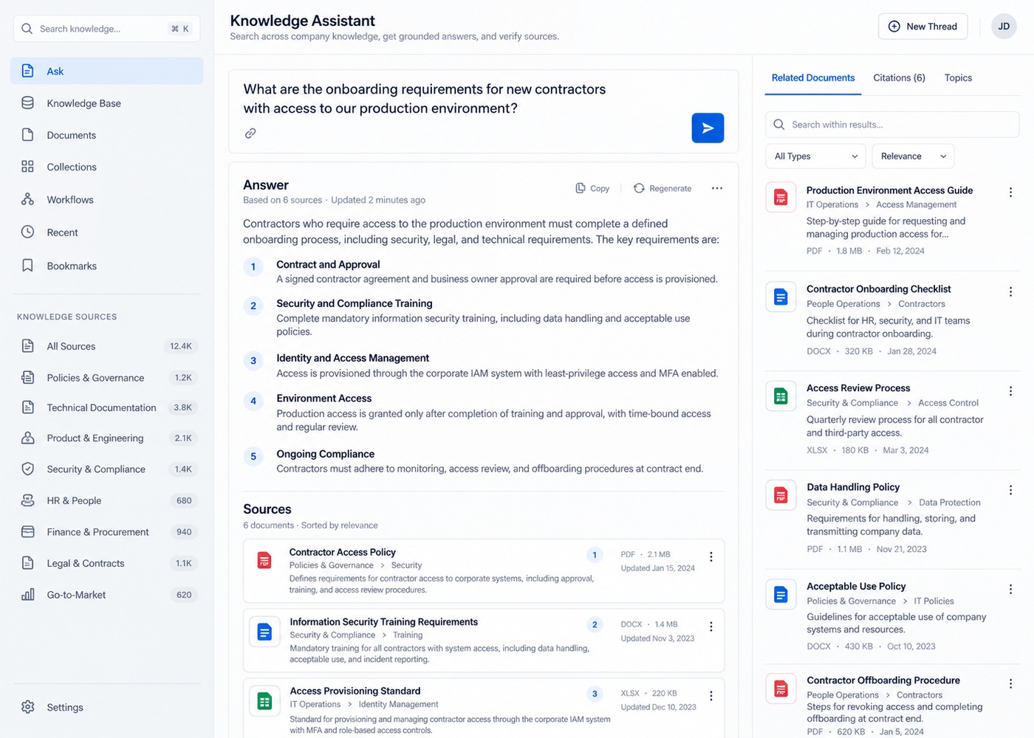Viewport: 1034px width, 738px height.
Task: Open Documents in the sidebar
Action: pyautogui.click(x=107, y=135)
